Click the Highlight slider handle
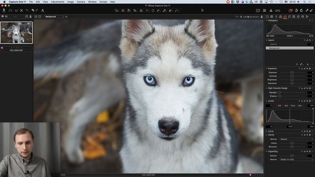315x177 pixels. pyautogui.click(x=279, y=92)
